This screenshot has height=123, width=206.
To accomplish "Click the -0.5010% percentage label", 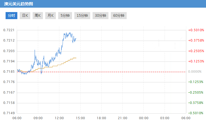I will (196, 113).
